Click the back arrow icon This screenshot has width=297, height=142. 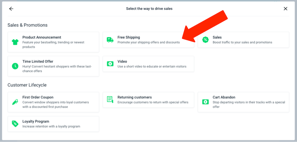click(11, 9)
